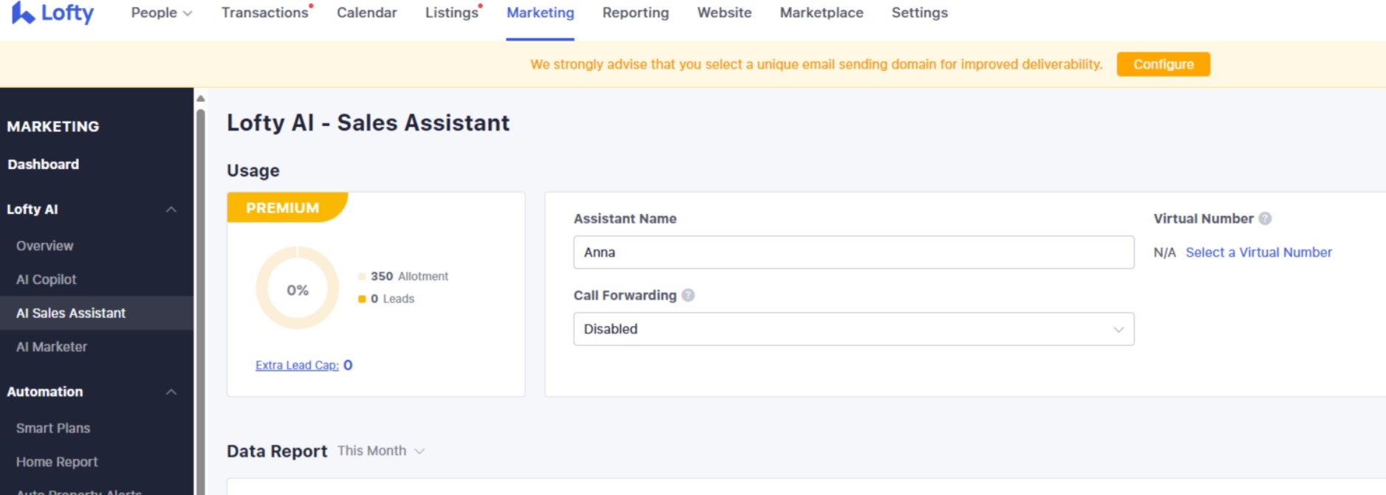
Task: Click the Call Forwarding help icon
Action: tap(688, 295)
